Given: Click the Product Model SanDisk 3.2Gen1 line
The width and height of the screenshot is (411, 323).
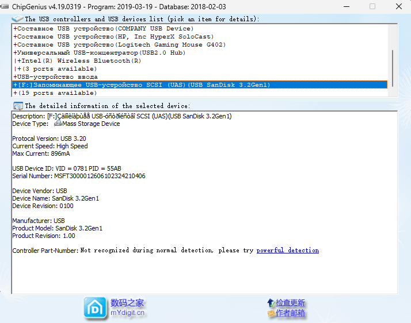Looking at the screenshot, I should point(58,229).
